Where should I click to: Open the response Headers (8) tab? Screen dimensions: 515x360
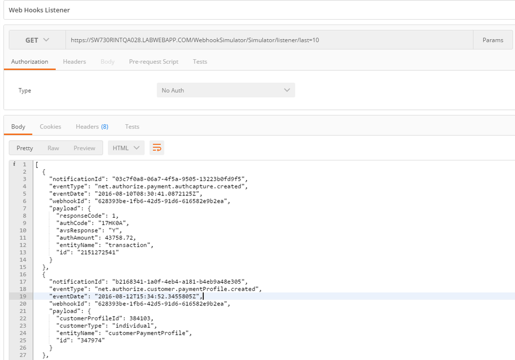point(92,126)
